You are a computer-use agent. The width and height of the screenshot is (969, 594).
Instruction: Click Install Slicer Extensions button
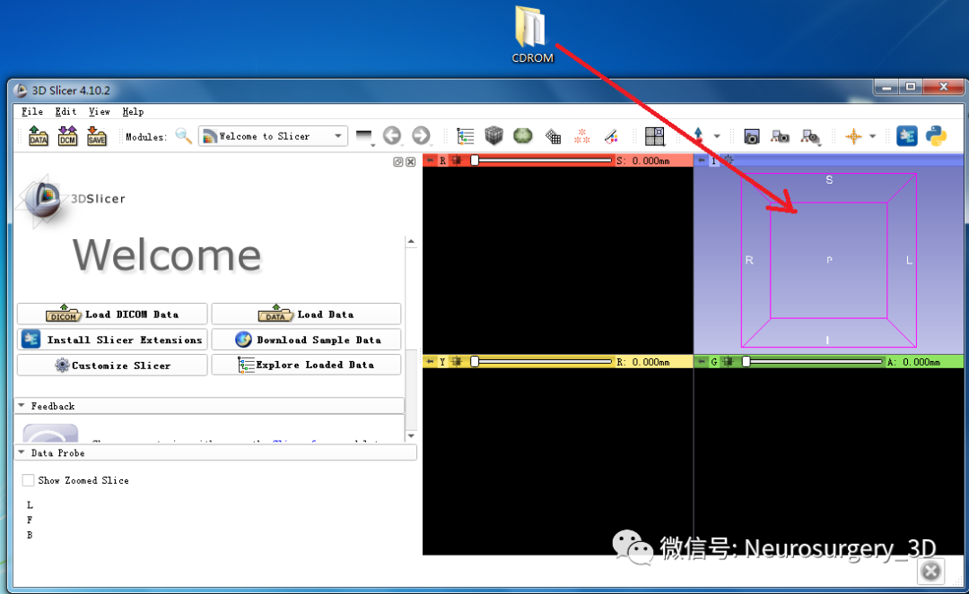click(112, 340)
